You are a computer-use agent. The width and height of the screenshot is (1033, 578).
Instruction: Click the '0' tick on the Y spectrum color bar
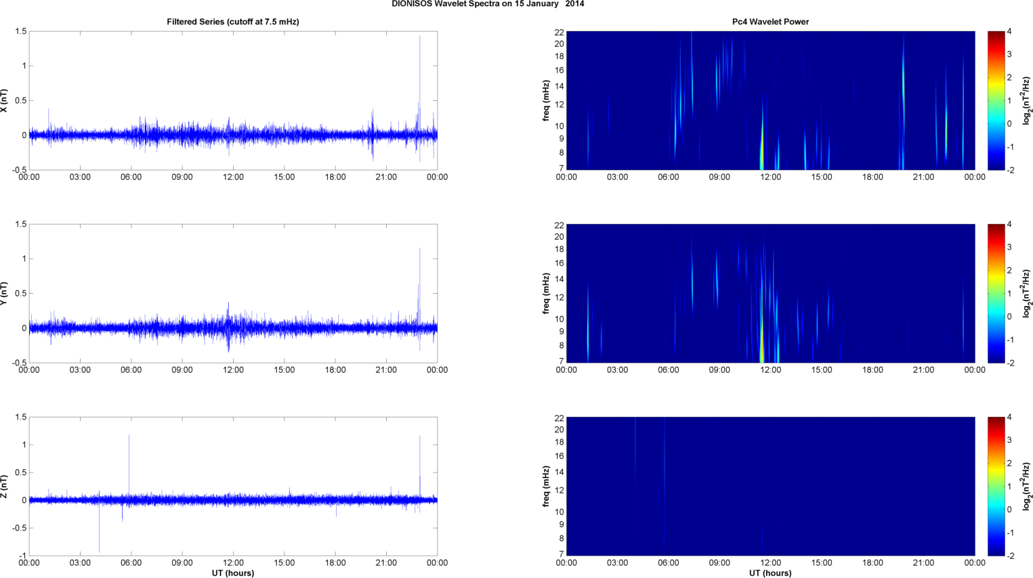click(x=1009, y=317)
